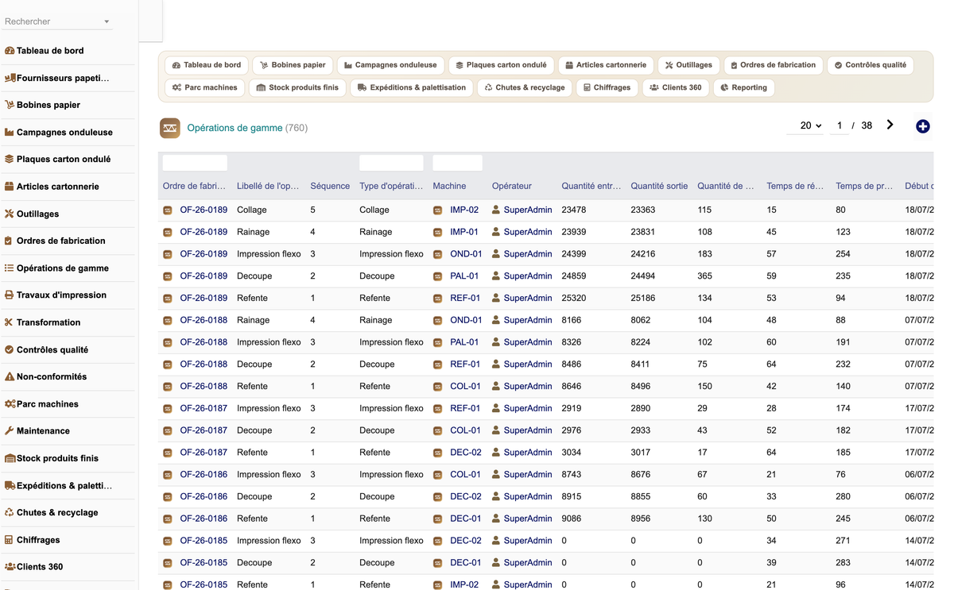Open machine PAL-01 in the OF-26-0189 Decoupe row
The height and width of the screenshot is (590, 954).
coord(464,276)
